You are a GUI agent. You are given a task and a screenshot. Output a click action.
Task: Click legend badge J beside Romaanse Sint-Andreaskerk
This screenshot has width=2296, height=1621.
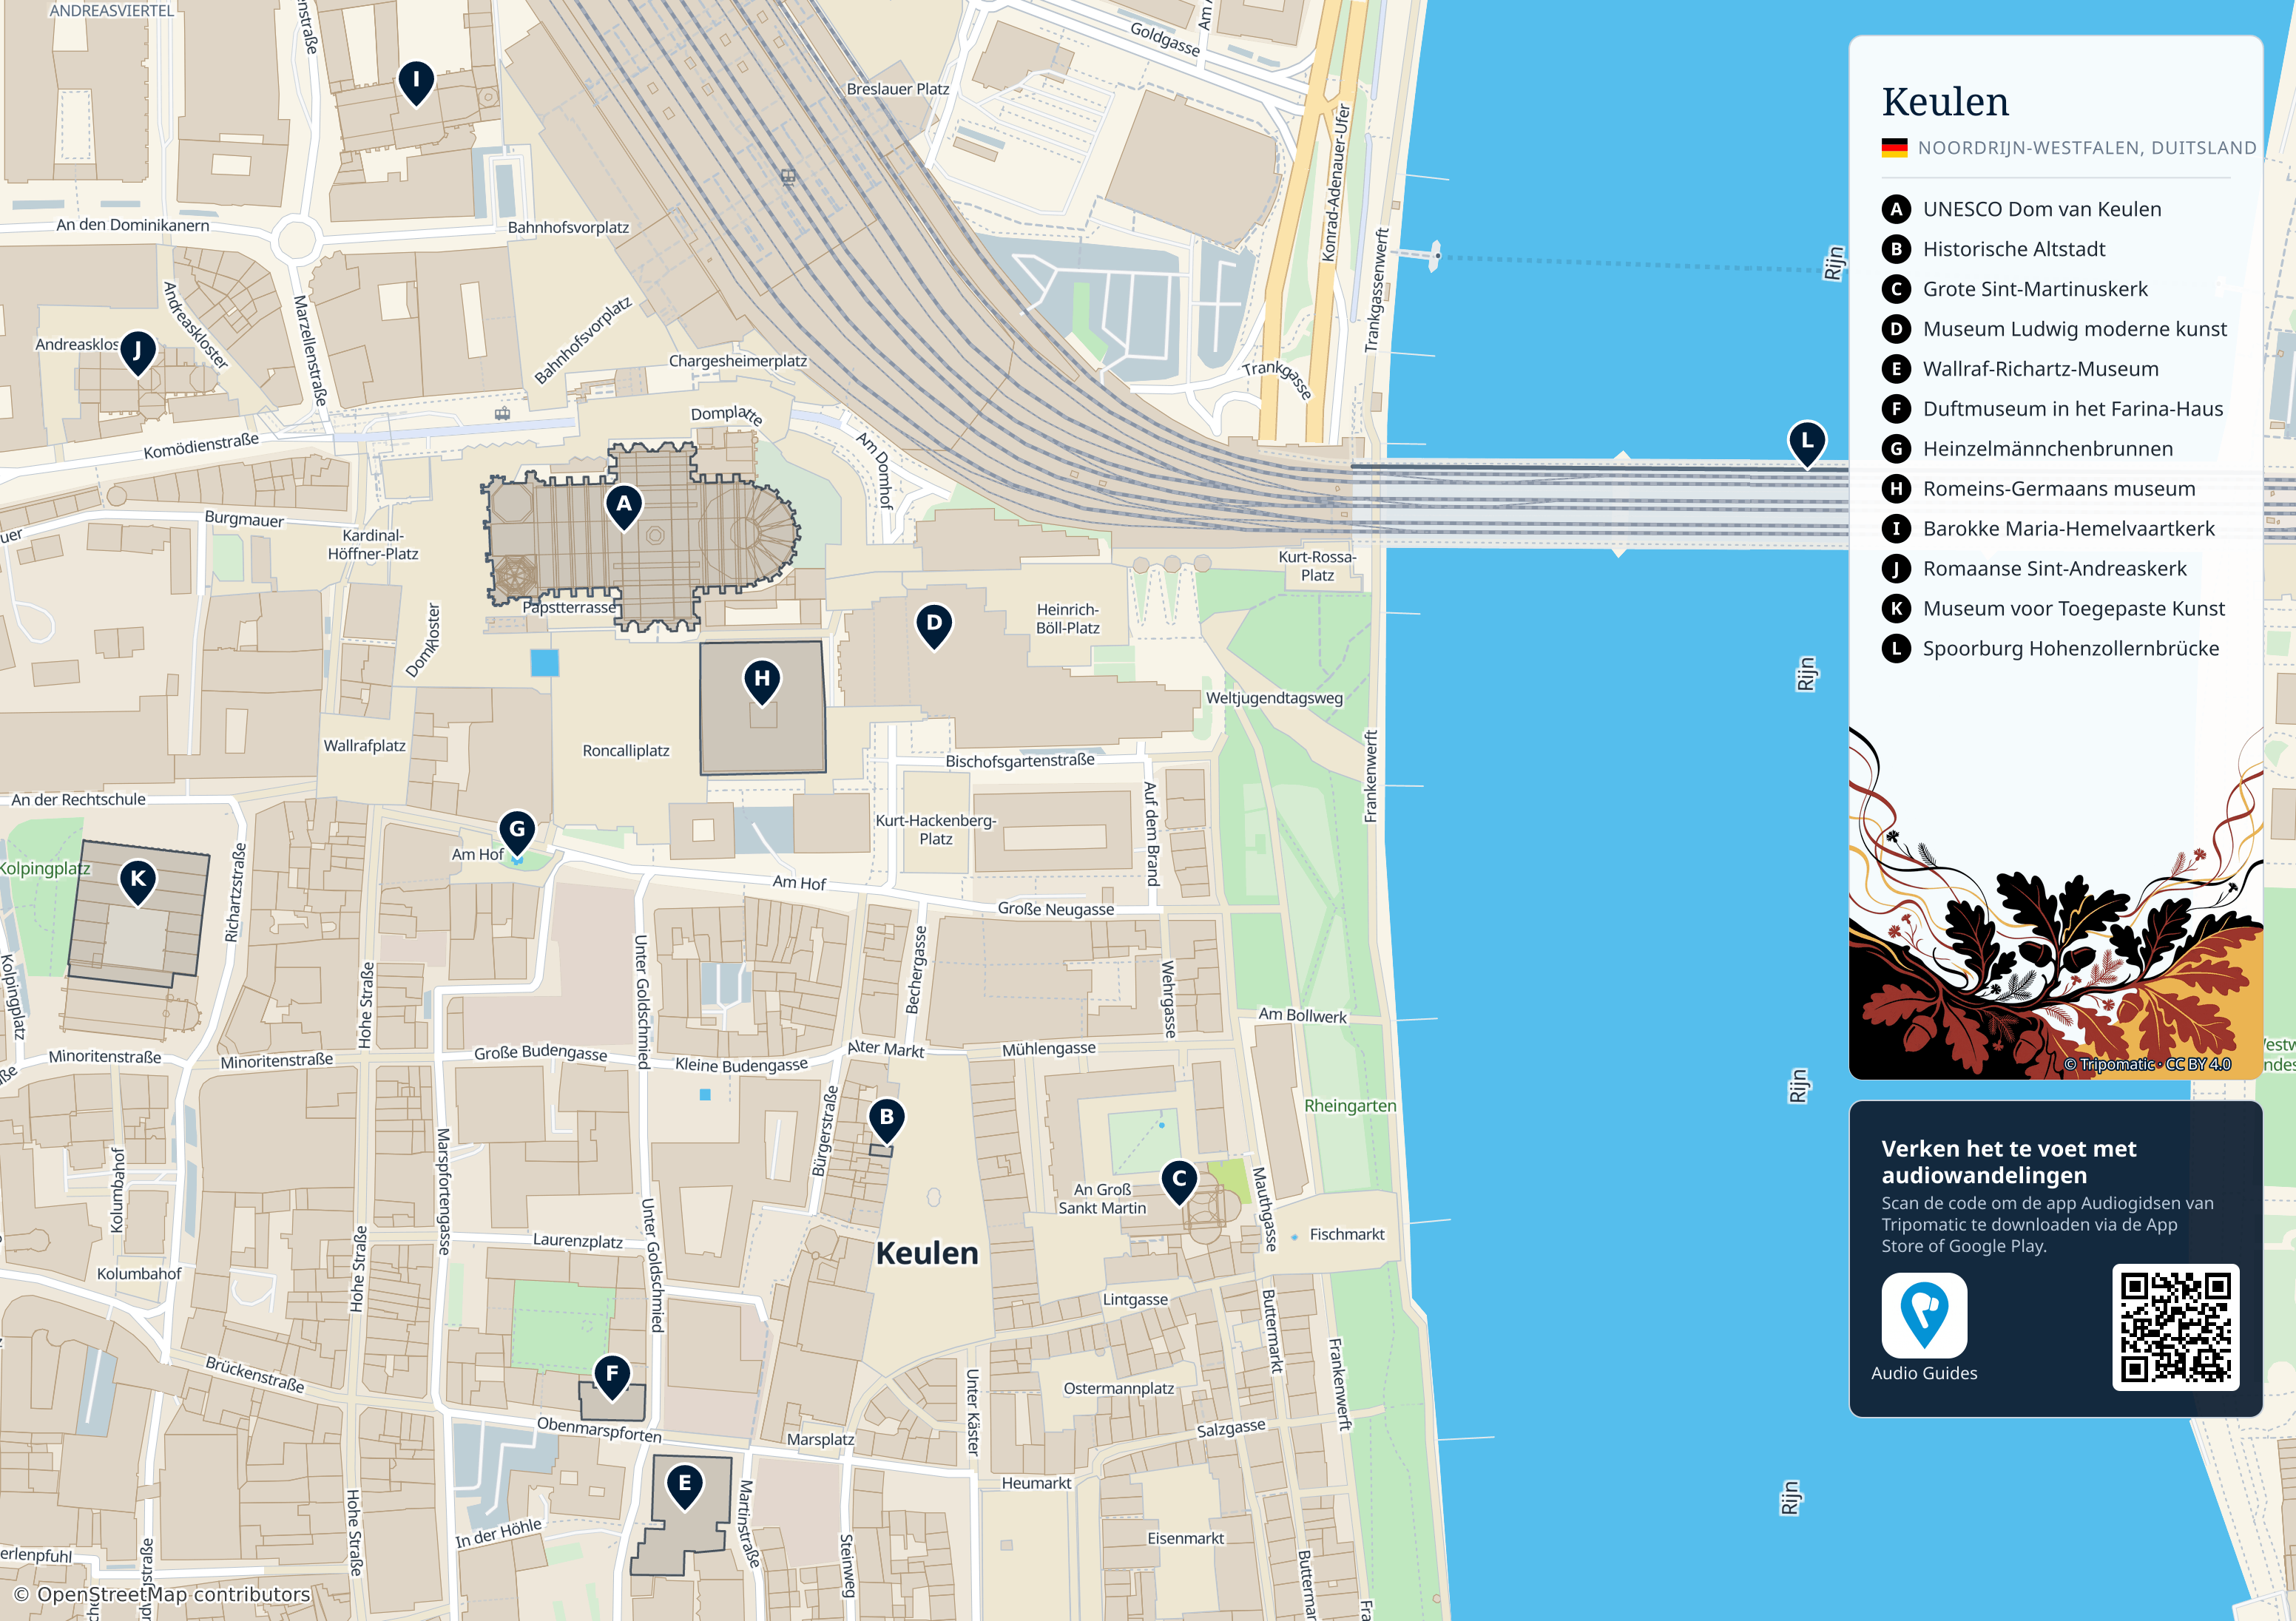pos(1896,569)
